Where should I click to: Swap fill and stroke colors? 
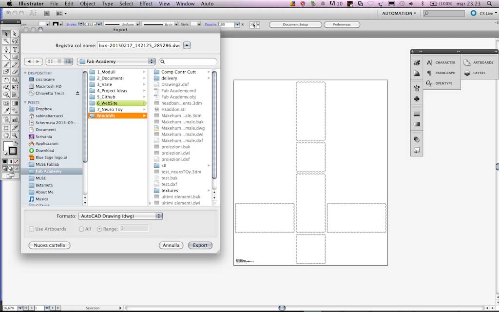pyautogui.click(x=16, y=143)
